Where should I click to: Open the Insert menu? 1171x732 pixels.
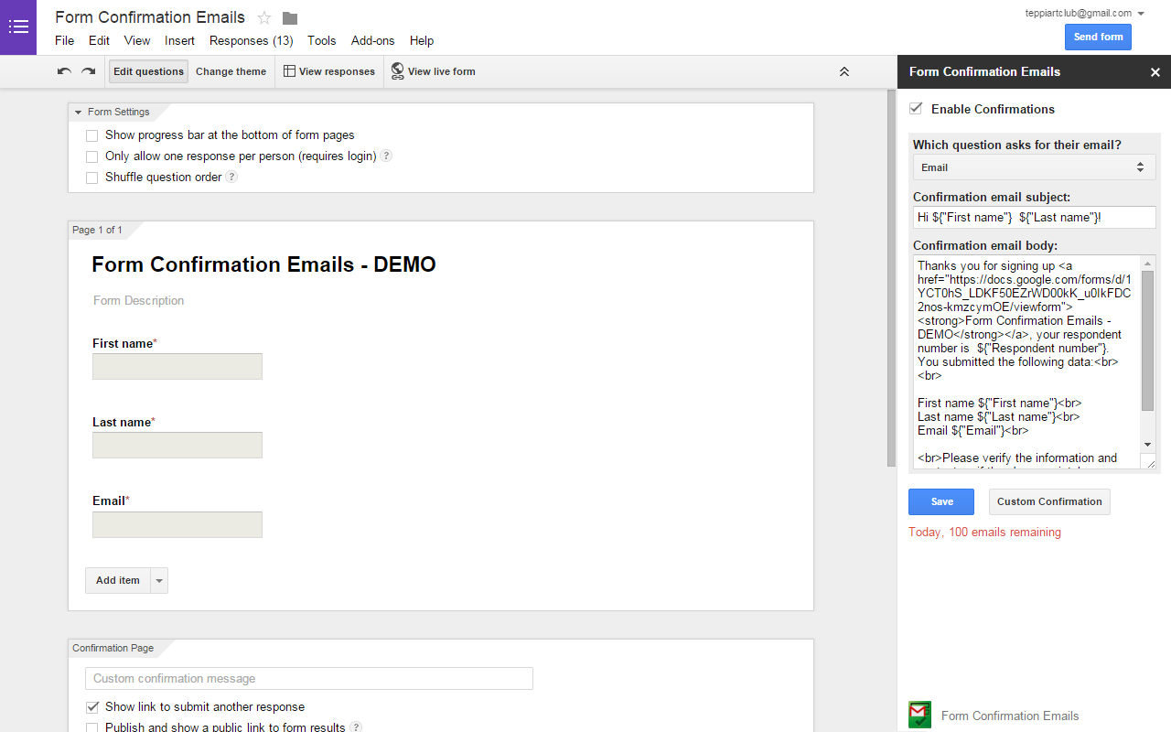tap(179, 40)
